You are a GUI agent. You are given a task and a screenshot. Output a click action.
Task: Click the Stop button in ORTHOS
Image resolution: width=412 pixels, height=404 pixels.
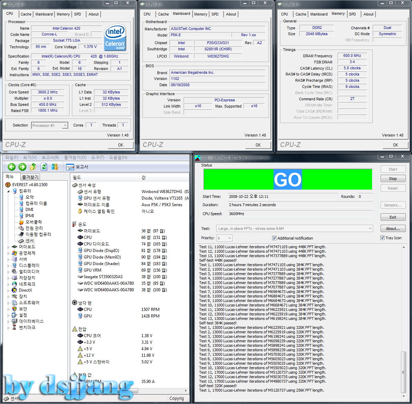click(x=393, y=179)
